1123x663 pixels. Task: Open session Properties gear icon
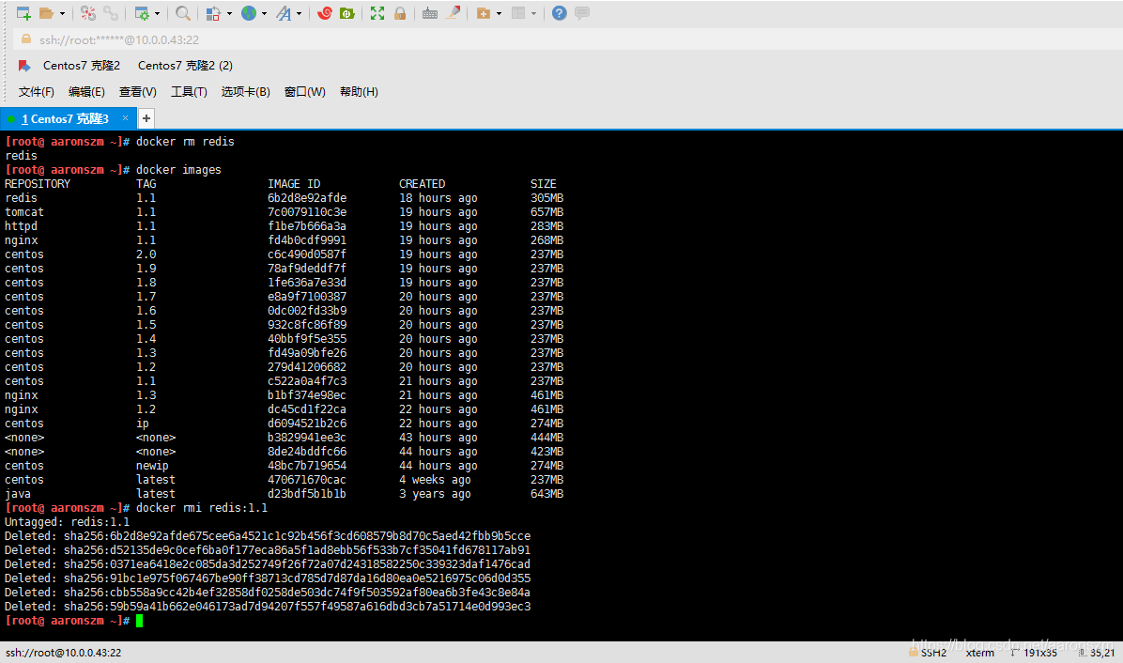pos(142,13)
